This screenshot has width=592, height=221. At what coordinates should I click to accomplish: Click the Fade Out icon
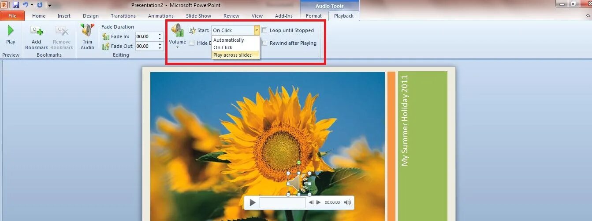pyautogui.click(x=106, y=46)
